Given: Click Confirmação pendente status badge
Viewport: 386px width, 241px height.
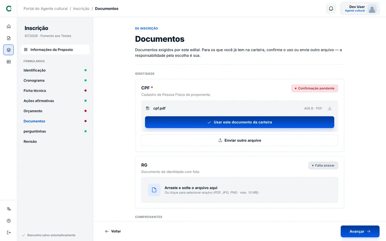Looking at the screenshot, I should (315, 88).
